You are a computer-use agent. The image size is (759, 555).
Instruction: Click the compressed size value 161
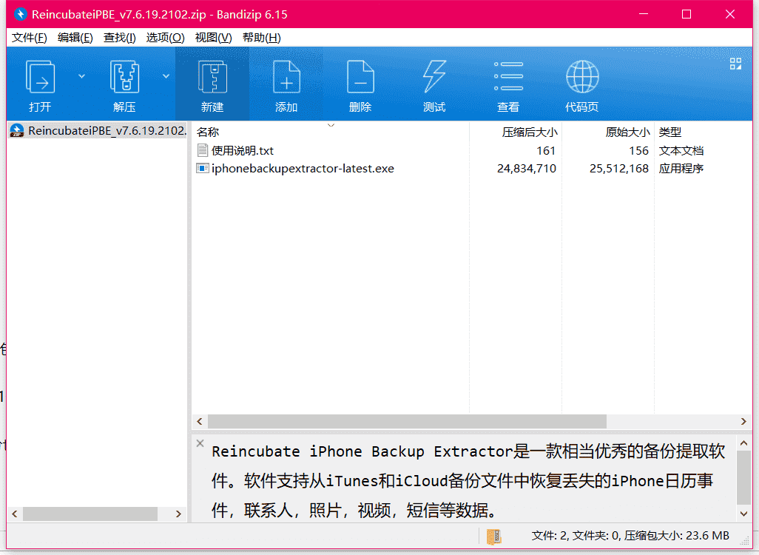546,151
